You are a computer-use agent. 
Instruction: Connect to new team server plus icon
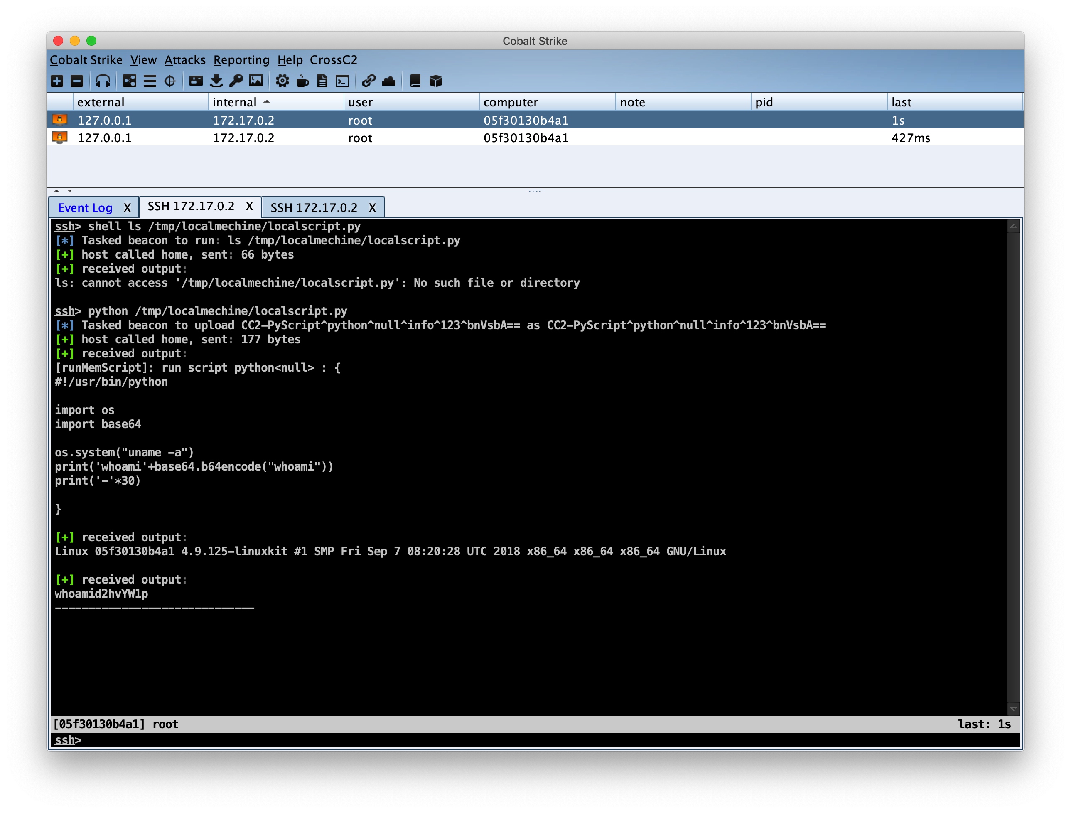[x=57, y=81]
